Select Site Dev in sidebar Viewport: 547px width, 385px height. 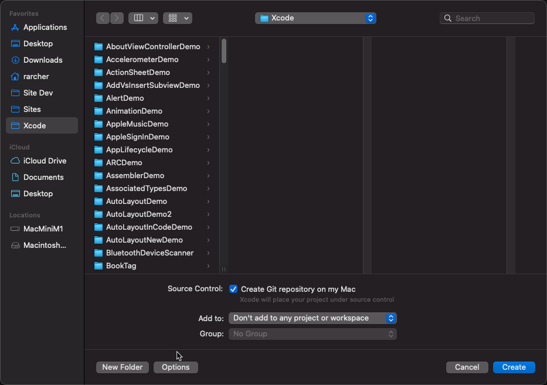point(42,93)
